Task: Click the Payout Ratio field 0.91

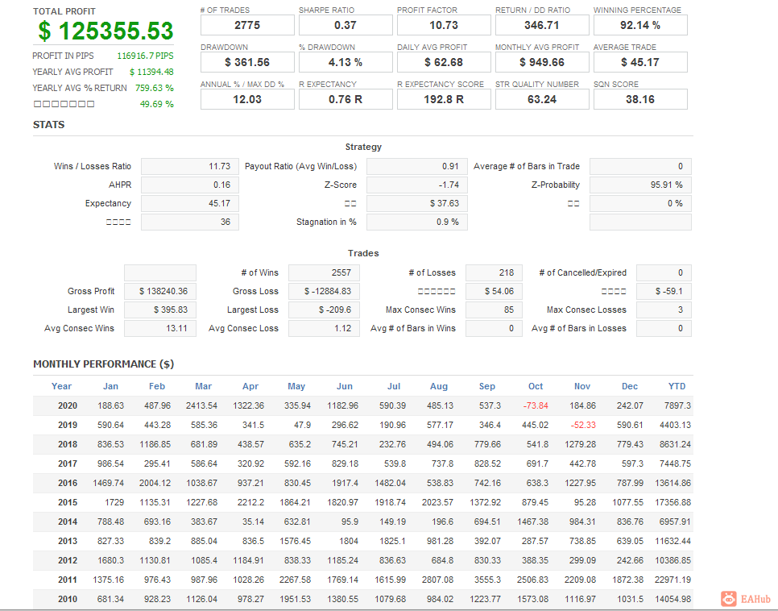Action: click(x=417, y=166)
